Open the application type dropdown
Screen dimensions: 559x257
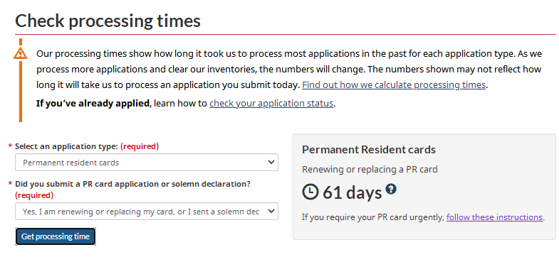[x=147, y=163]
